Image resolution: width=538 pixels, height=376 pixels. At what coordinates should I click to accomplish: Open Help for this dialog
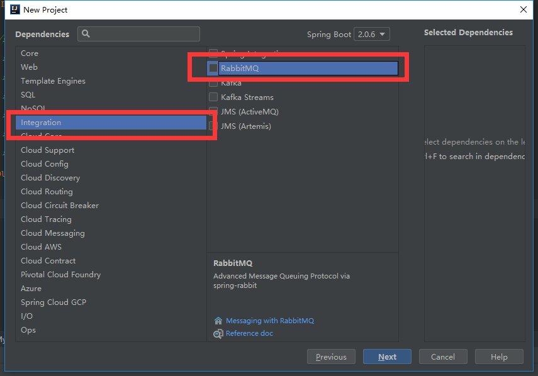click(499, 357)
